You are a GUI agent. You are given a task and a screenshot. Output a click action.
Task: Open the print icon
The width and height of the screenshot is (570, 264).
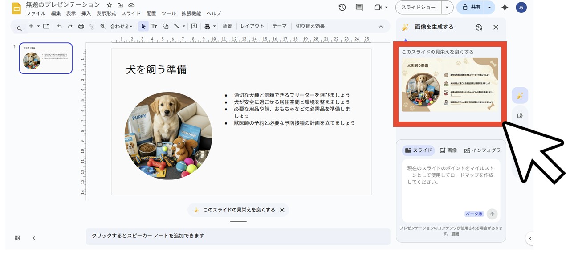click(x=81, y=26)
